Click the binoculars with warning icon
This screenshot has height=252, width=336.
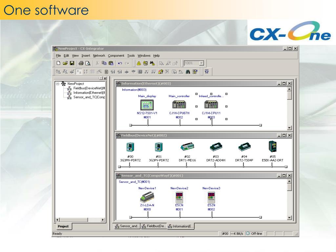pos(152,63)
